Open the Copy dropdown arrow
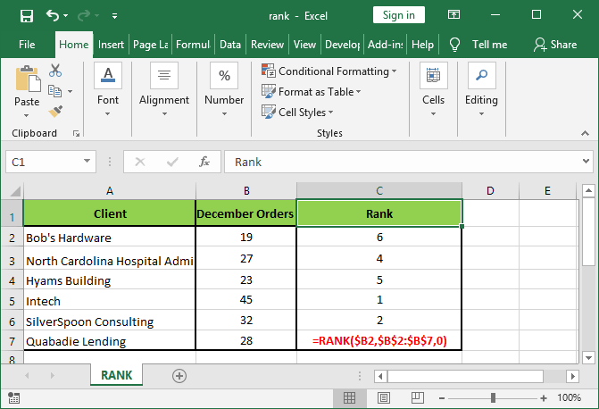The width and height of the screenshot is (599, 409). pos(70,91)
